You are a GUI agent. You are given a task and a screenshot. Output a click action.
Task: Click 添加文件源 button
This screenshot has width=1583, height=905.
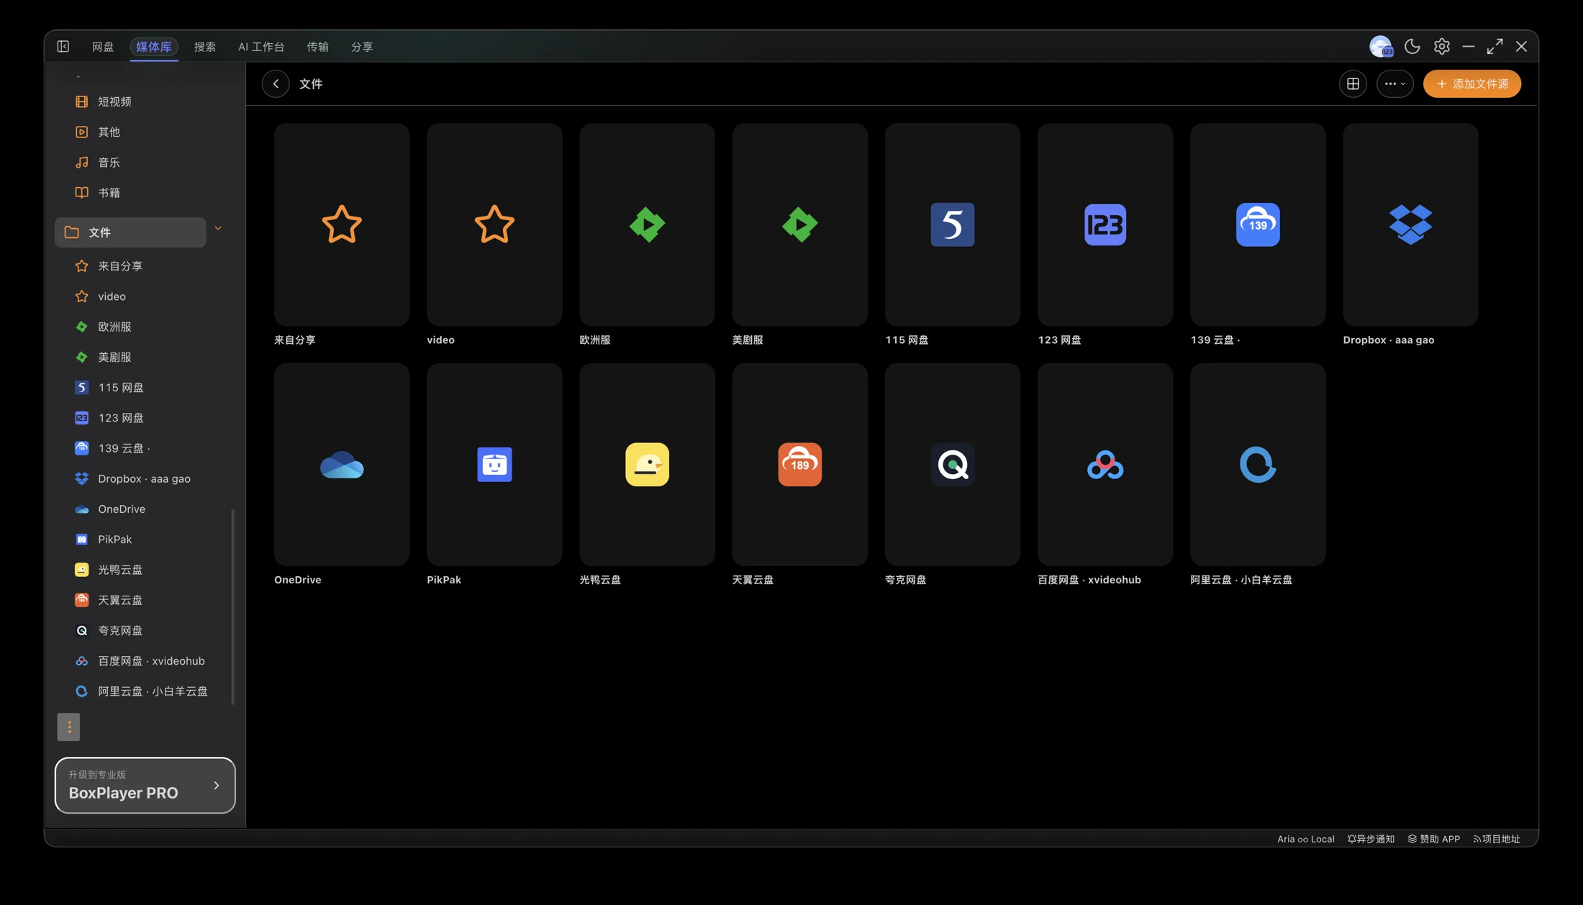click(x=1471, y=83)
